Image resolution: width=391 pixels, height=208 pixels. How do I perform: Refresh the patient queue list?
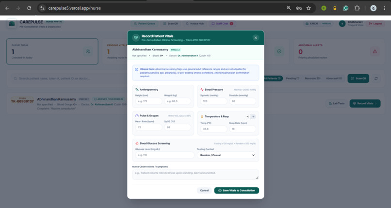click(x=376, y=79)
